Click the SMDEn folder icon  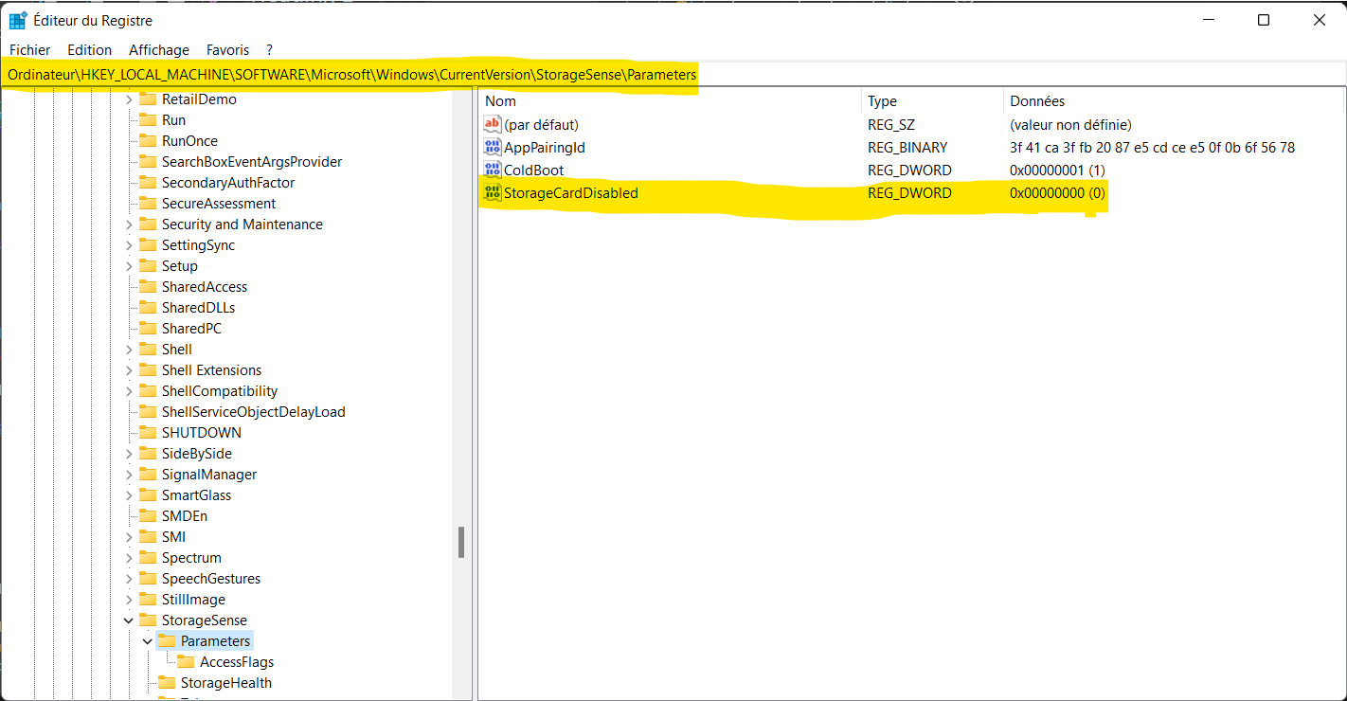[147, 515]
